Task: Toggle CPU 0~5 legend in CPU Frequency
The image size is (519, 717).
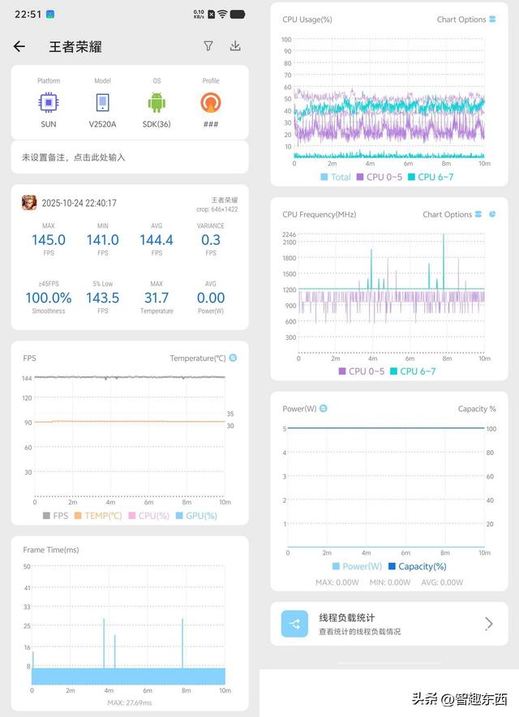Action: click(362, 371)
